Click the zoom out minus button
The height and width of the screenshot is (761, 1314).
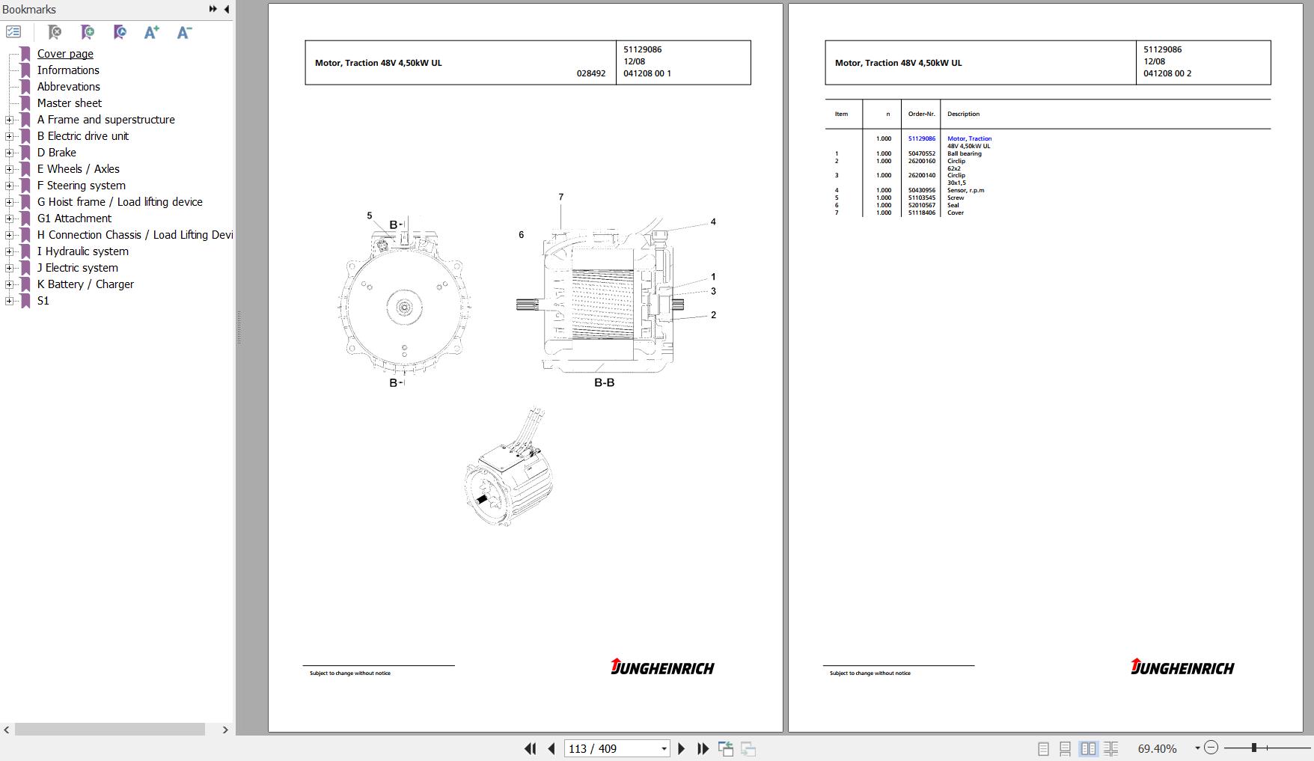tap(1211, 748)
